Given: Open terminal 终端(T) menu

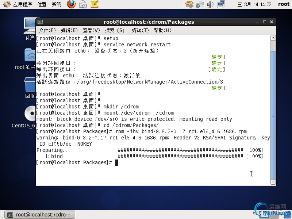Looking at the screenshot, I should pyautogui.click(x=140, y=30).
